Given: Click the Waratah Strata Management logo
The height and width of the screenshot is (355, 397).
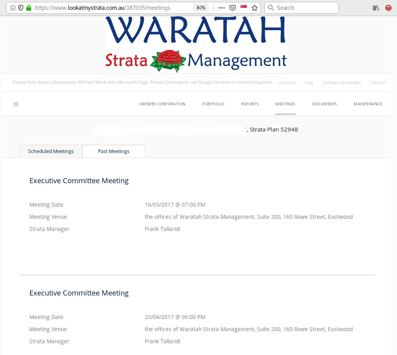Looking at the screenshot, I should coord(196,45).
